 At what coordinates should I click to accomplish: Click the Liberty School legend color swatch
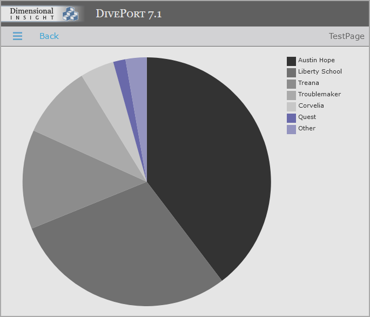(x=291, y=72)
